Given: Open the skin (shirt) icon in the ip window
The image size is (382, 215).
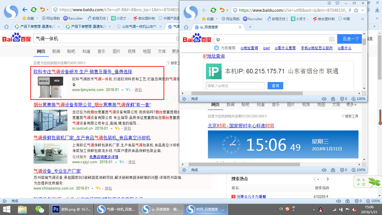Looking at the screenshot, I should tap(337, 3).
